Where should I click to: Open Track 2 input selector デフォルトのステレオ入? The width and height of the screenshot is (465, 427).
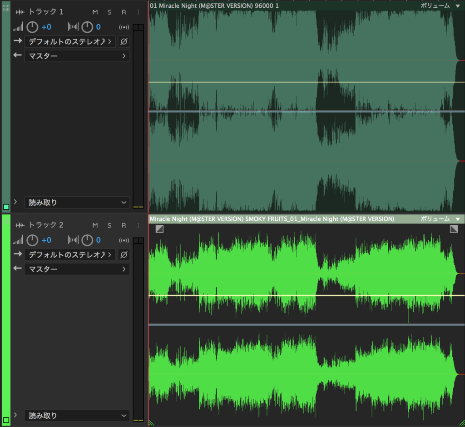point(69,254)
